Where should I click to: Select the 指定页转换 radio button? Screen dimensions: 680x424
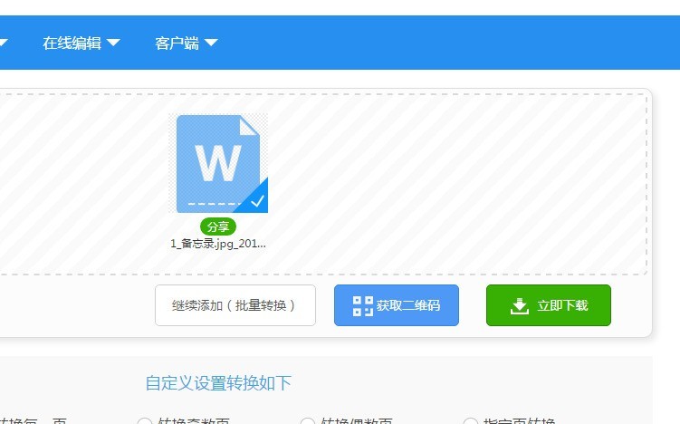point(471,421)
